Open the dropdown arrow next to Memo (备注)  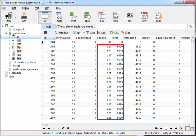click(84, 33)
